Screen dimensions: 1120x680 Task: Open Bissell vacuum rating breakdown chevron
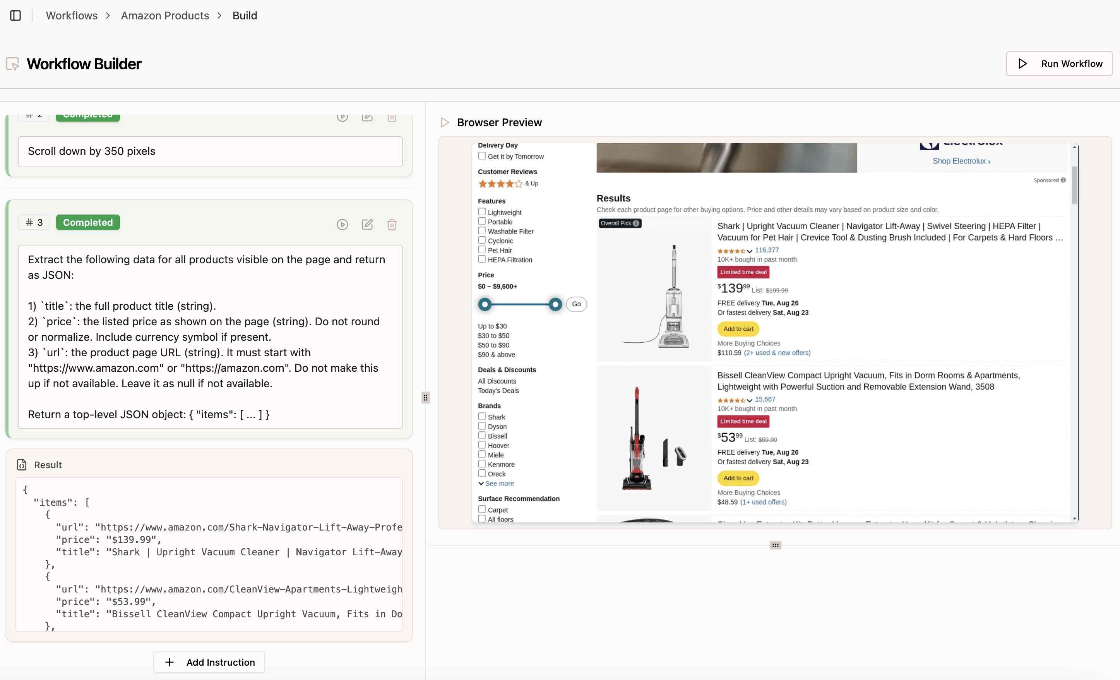pos(750,400)
